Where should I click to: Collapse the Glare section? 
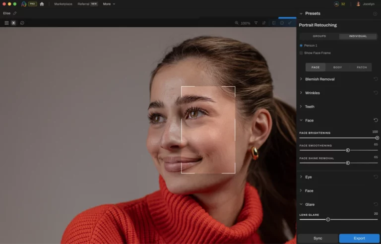point(301,204)
